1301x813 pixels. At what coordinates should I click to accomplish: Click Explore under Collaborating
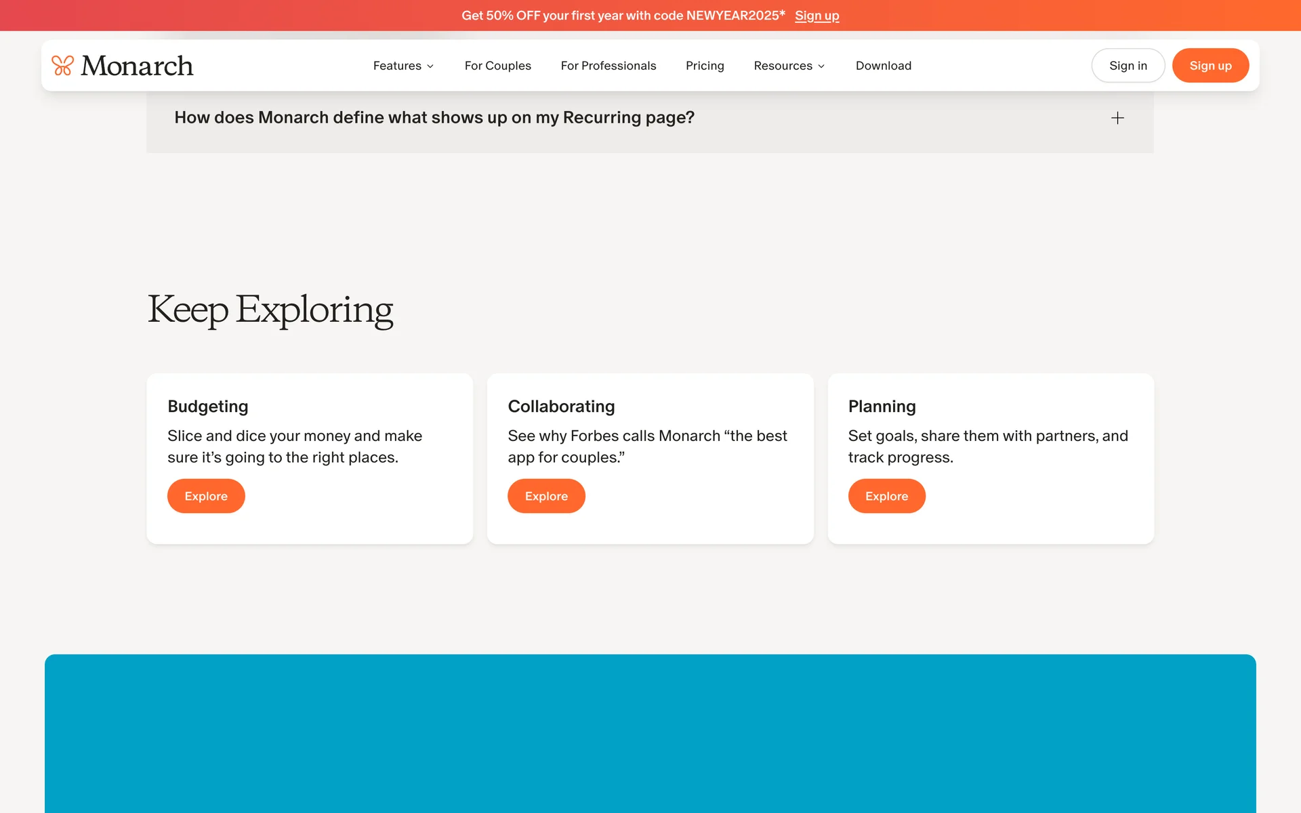click(546, 496)
